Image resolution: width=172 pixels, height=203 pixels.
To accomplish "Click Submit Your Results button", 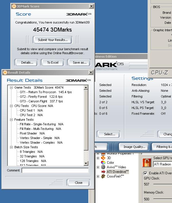I will point(52,40).
